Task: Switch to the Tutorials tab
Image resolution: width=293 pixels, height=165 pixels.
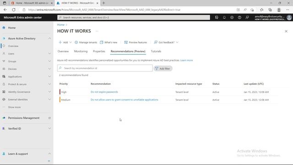Action: (156, 51)
